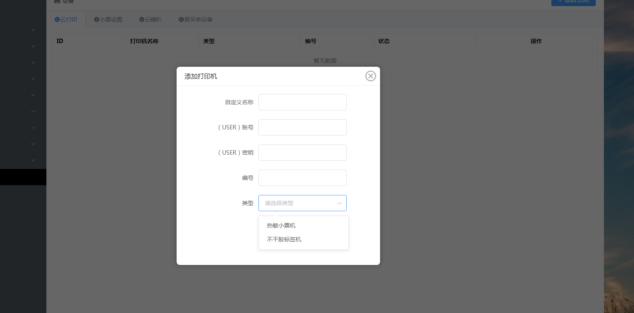Viewport: 634px width, 313px height.
Task: Click info icon beside 云打印
Action: (57, 20)
